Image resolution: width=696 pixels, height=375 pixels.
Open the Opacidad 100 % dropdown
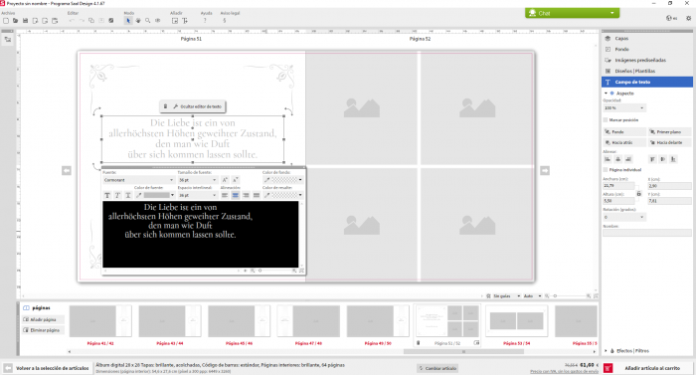[x=624, y=108]
